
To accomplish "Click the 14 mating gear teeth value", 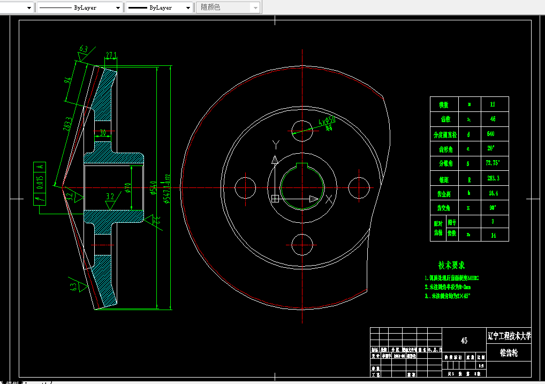I will tap(493, 236).
